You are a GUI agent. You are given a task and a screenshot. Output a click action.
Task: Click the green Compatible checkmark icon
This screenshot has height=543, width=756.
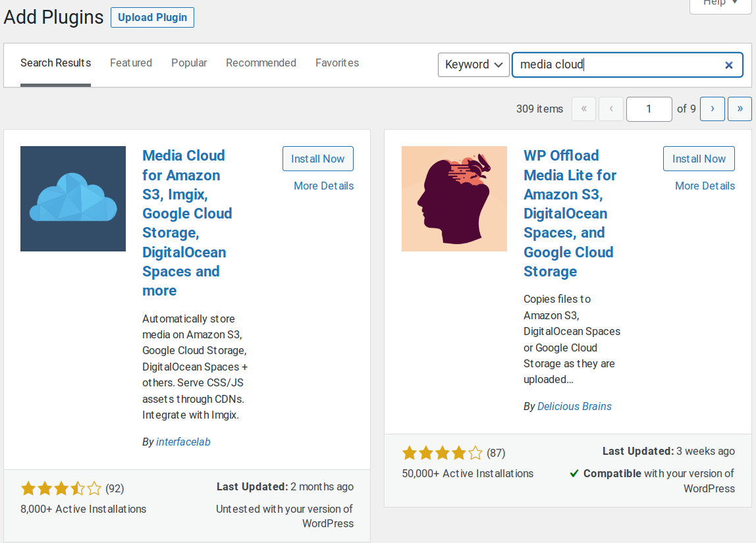(574, 474)
